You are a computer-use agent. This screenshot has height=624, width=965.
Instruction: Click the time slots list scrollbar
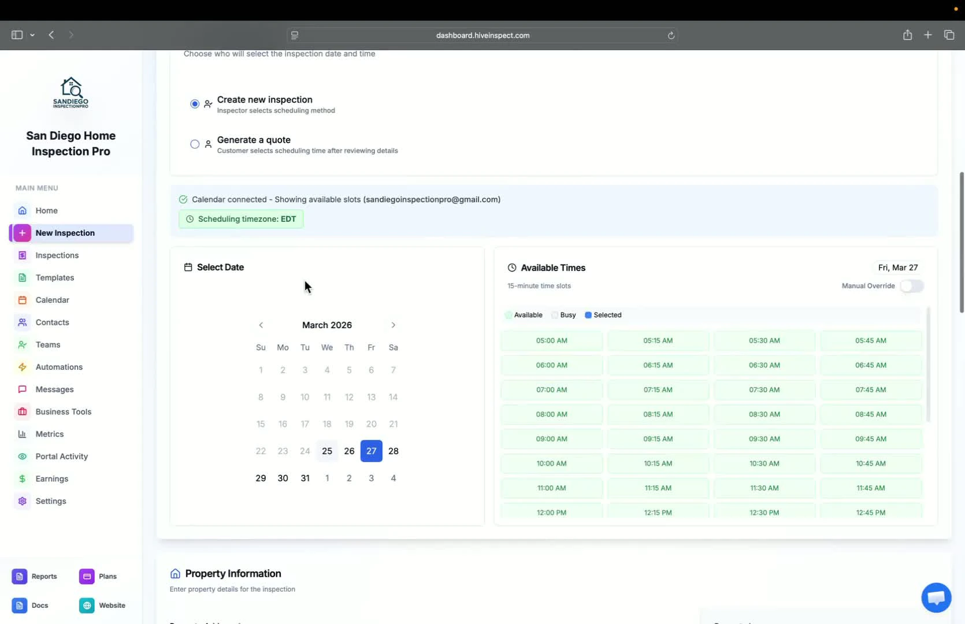(929, 365)
